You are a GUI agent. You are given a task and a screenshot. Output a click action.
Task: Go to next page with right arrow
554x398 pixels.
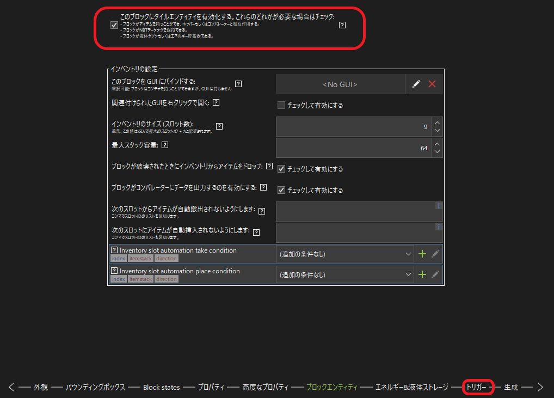click(x=540, y=387)
